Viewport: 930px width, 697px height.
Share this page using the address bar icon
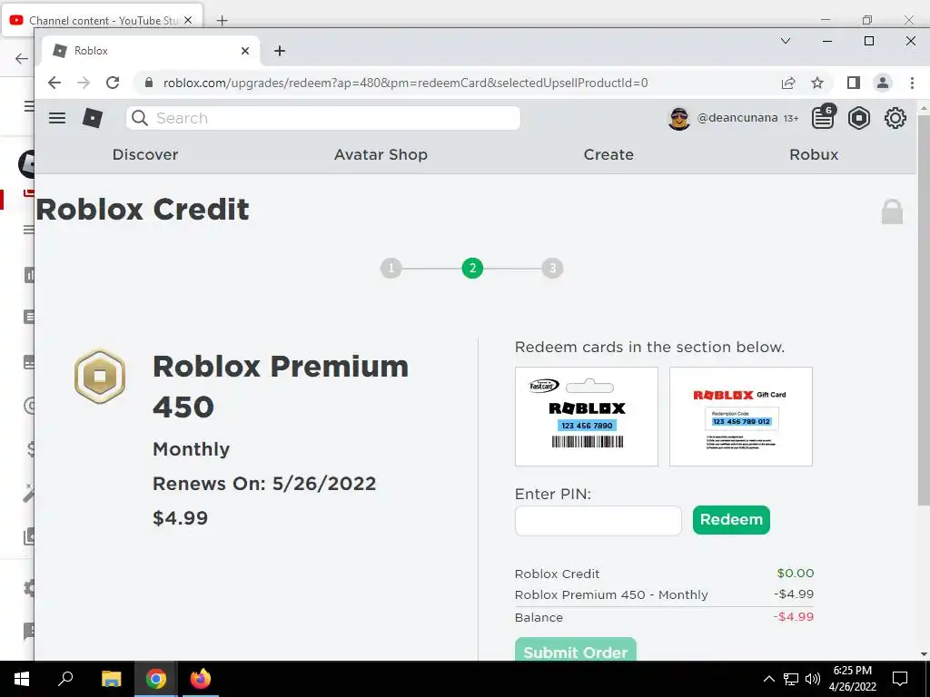click(x=788, y=83)
